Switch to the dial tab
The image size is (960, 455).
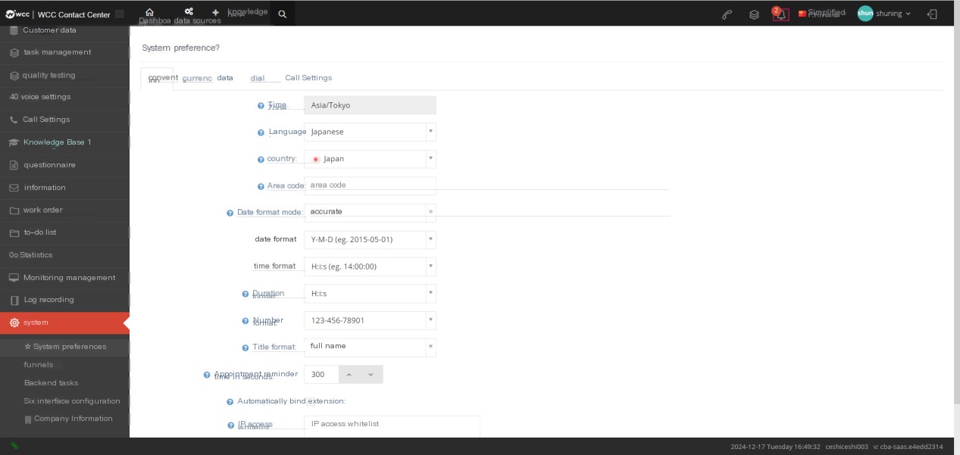258,78
